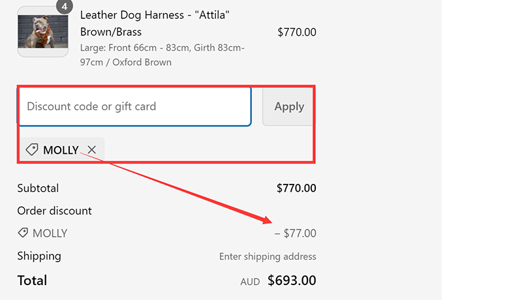Image resolution: width=522 pixels, height=300 pixels.
Task: Click the AUD currency label
Action: click(x=250, y=282)
